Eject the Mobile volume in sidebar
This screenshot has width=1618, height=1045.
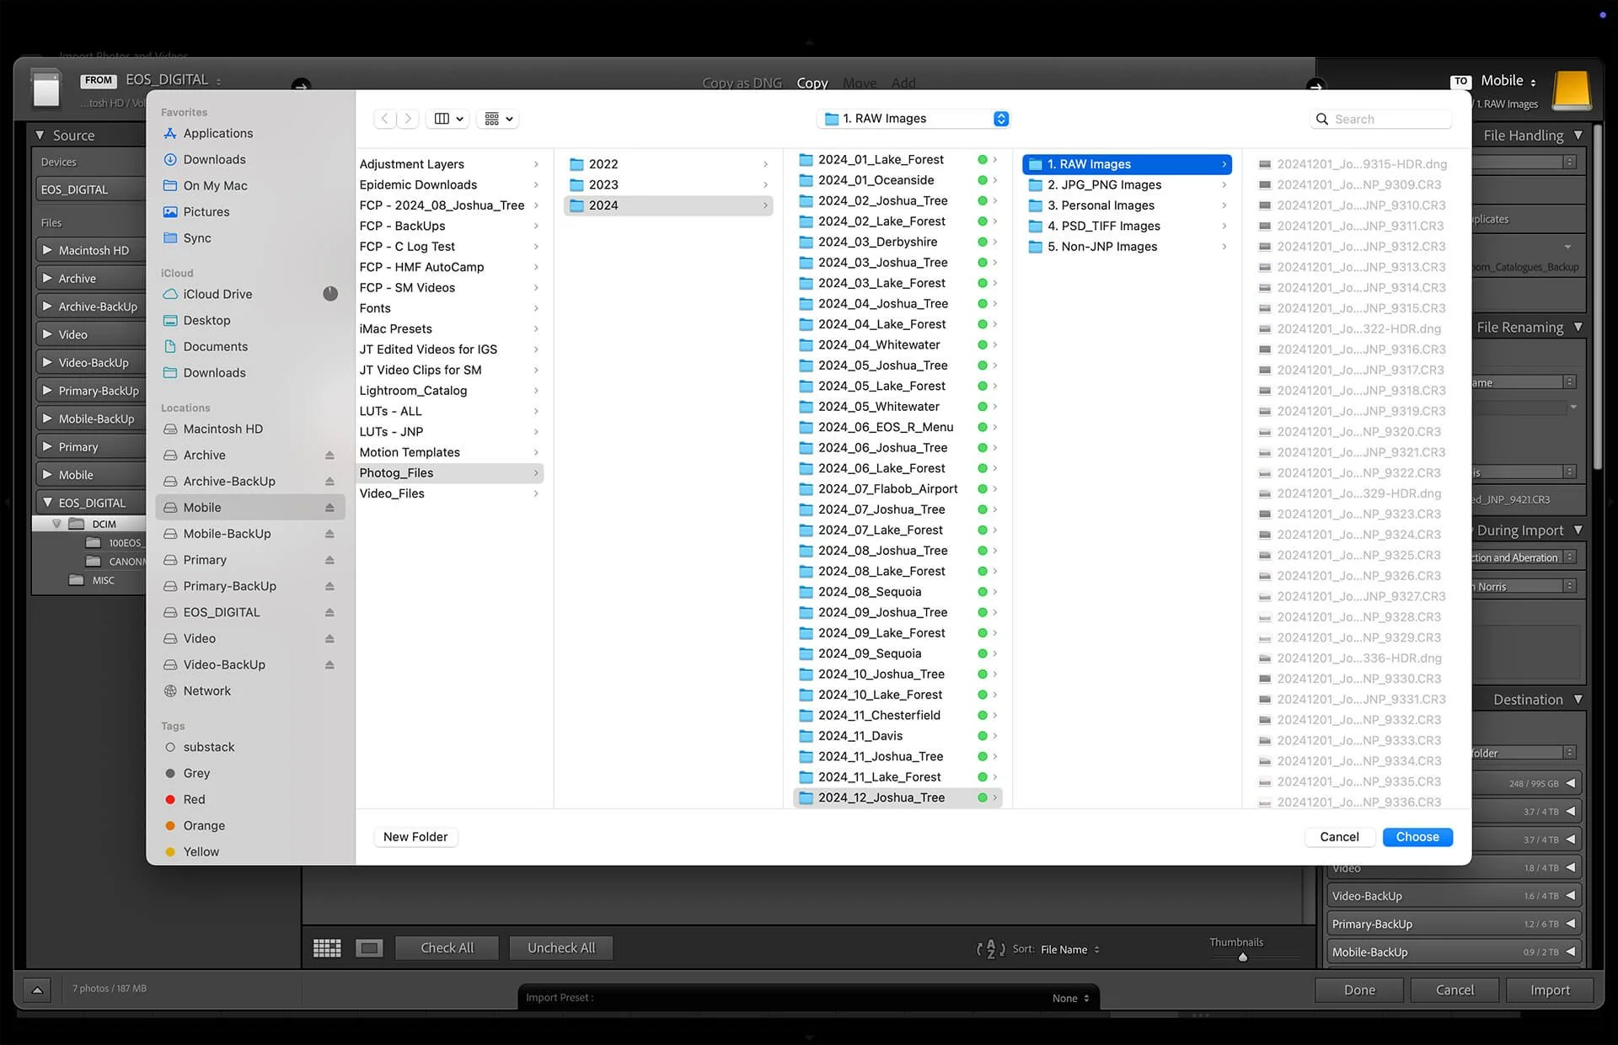pos(329,508)
